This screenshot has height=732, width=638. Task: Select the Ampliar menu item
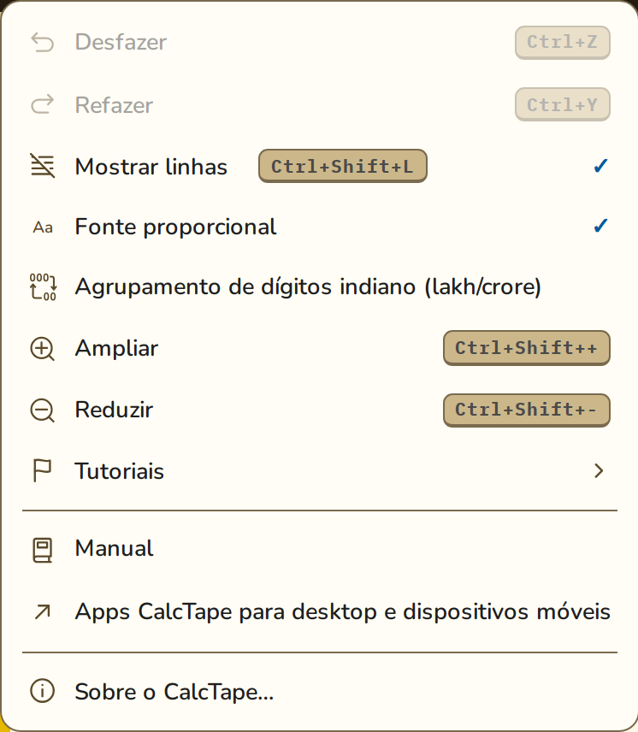click(x=320, y=348)
